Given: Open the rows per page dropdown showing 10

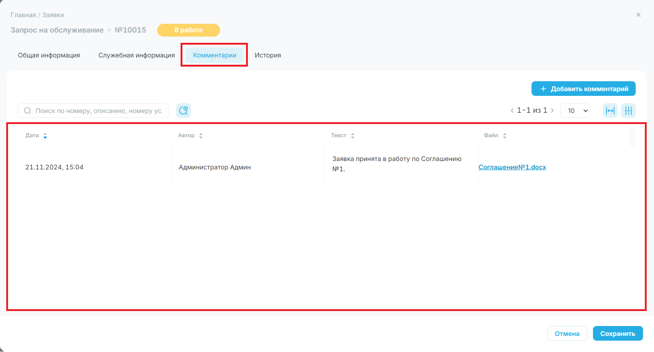Looking at the screenshot, I should 575,111.
